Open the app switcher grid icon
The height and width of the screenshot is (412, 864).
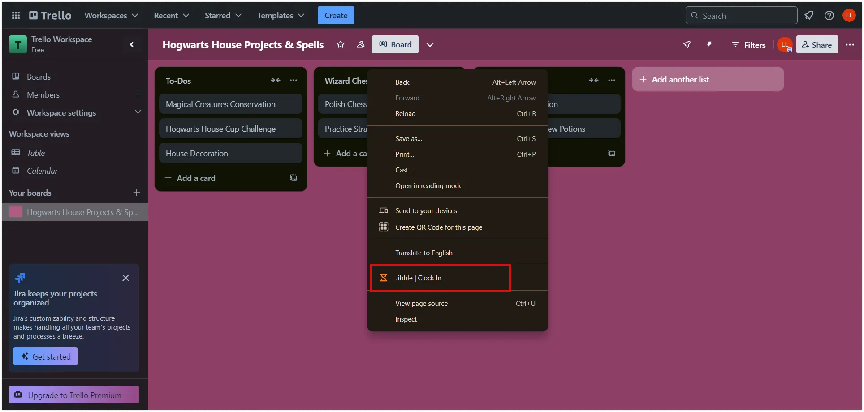coord(16,15)
